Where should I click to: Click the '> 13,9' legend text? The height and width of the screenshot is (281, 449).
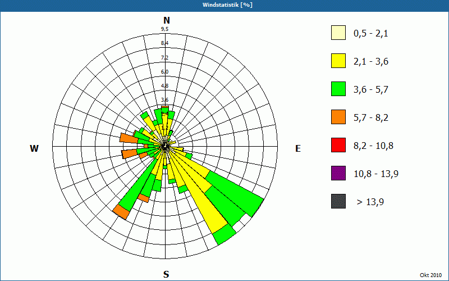370,202
